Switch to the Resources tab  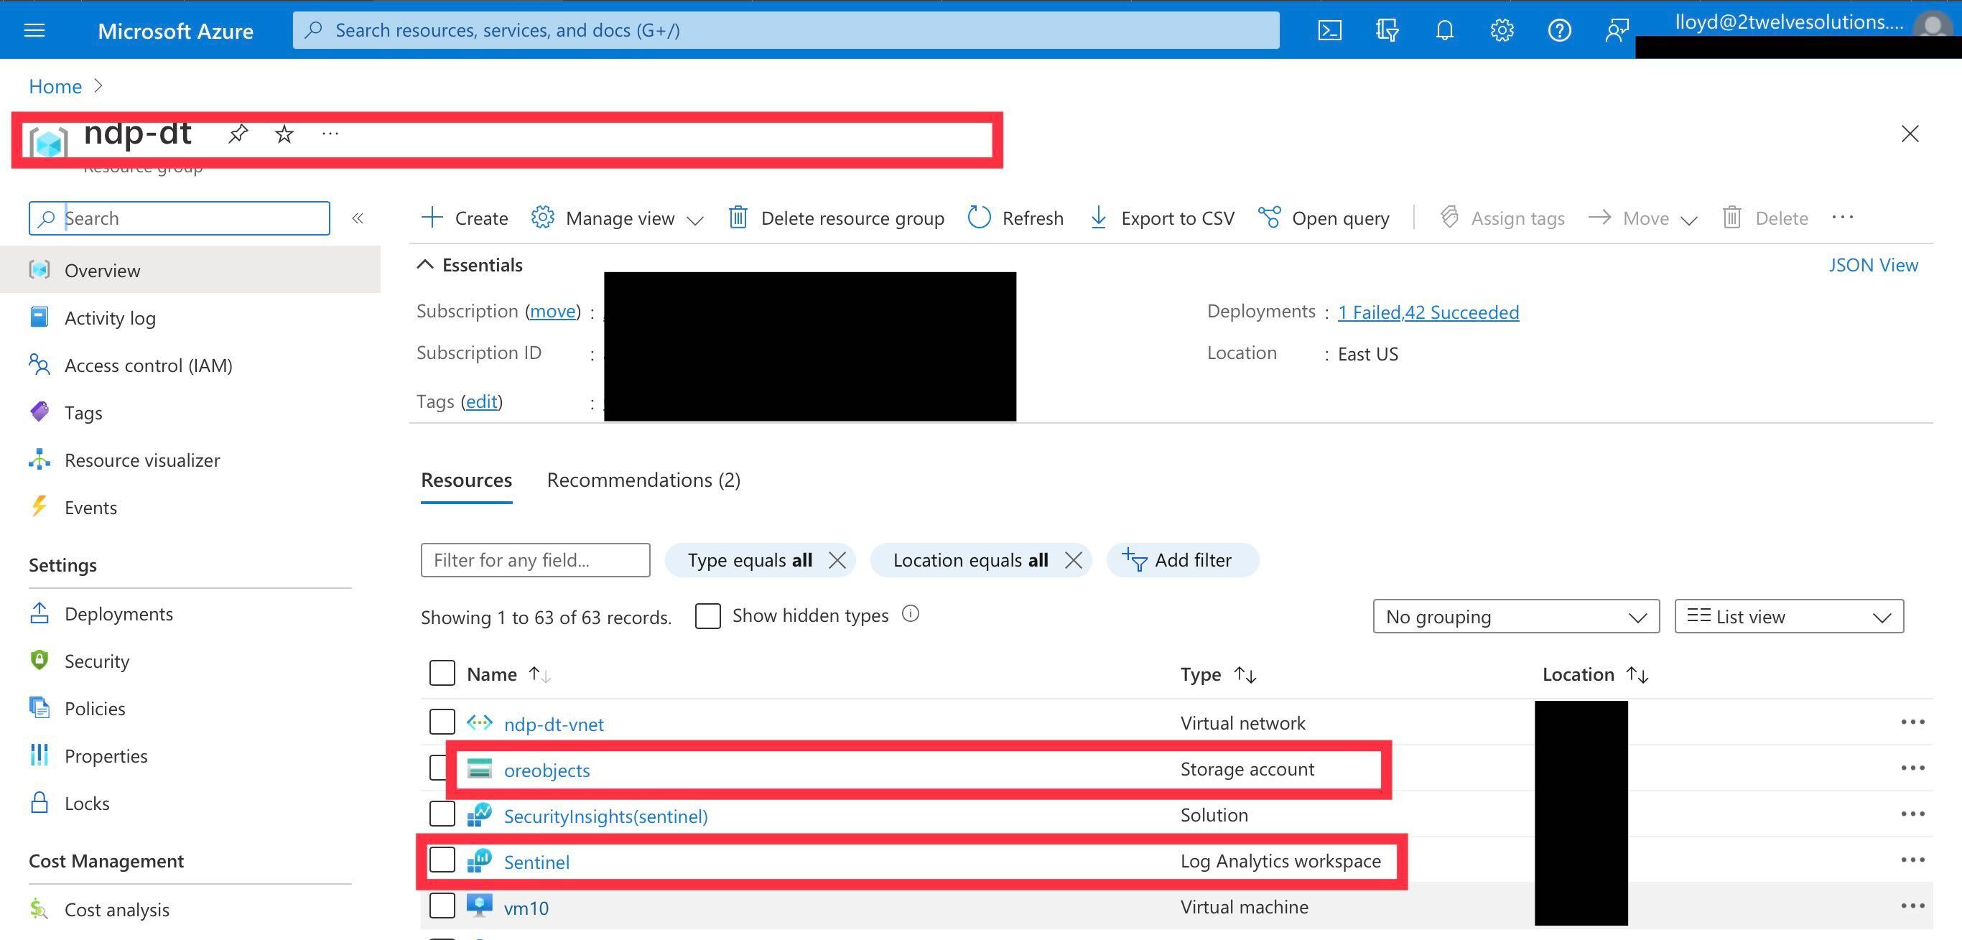(x=466, y=480)
